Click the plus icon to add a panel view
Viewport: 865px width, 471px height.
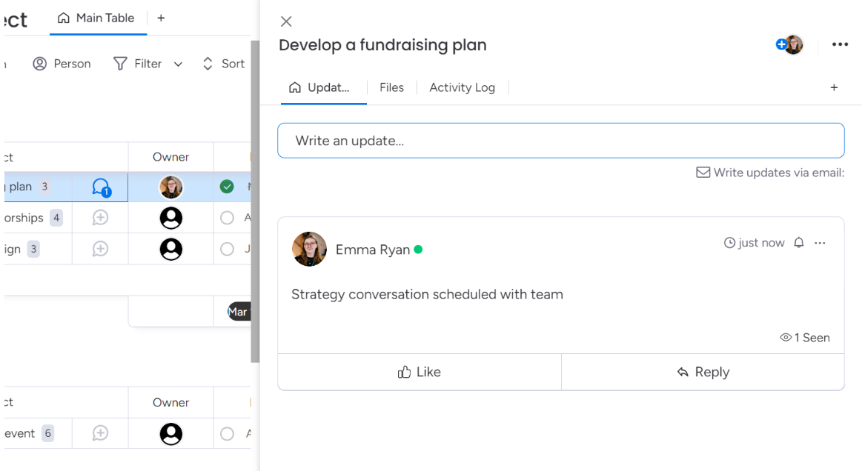coord(834,87)
